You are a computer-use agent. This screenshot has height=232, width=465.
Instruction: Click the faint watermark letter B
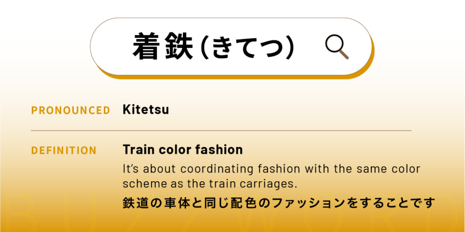[x=22, y=214]
